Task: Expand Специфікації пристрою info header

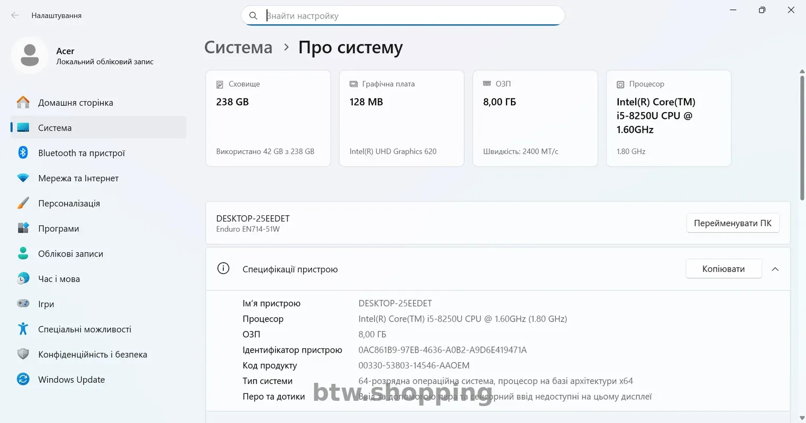Action: pos(290,269)
